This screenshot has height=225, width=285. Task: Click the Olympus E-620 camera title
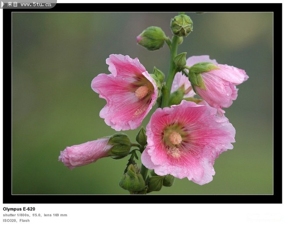click(x=19, y=209)
